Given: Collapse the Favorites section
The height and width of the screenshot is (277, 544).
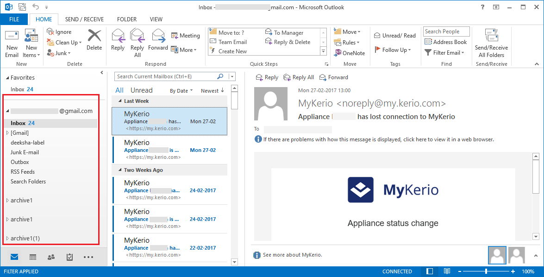Looking at the screenshot, I should (7, 78).
